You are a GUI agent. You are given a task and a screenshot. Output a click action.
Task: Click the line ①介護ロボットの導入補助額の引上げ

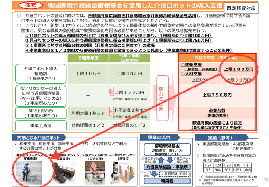119,35
